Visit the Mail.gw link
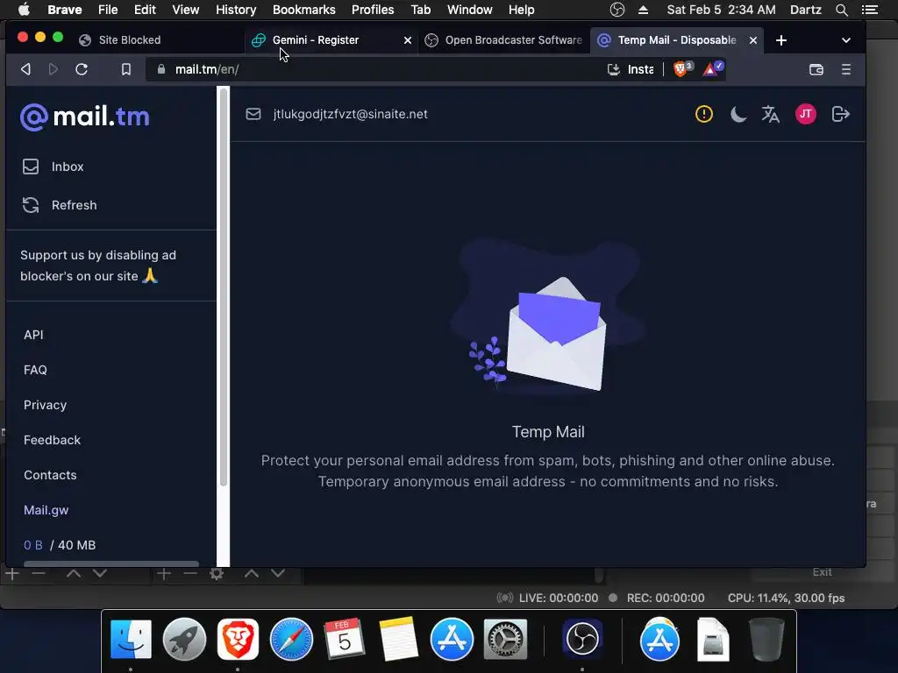 (x=46, y=510)
